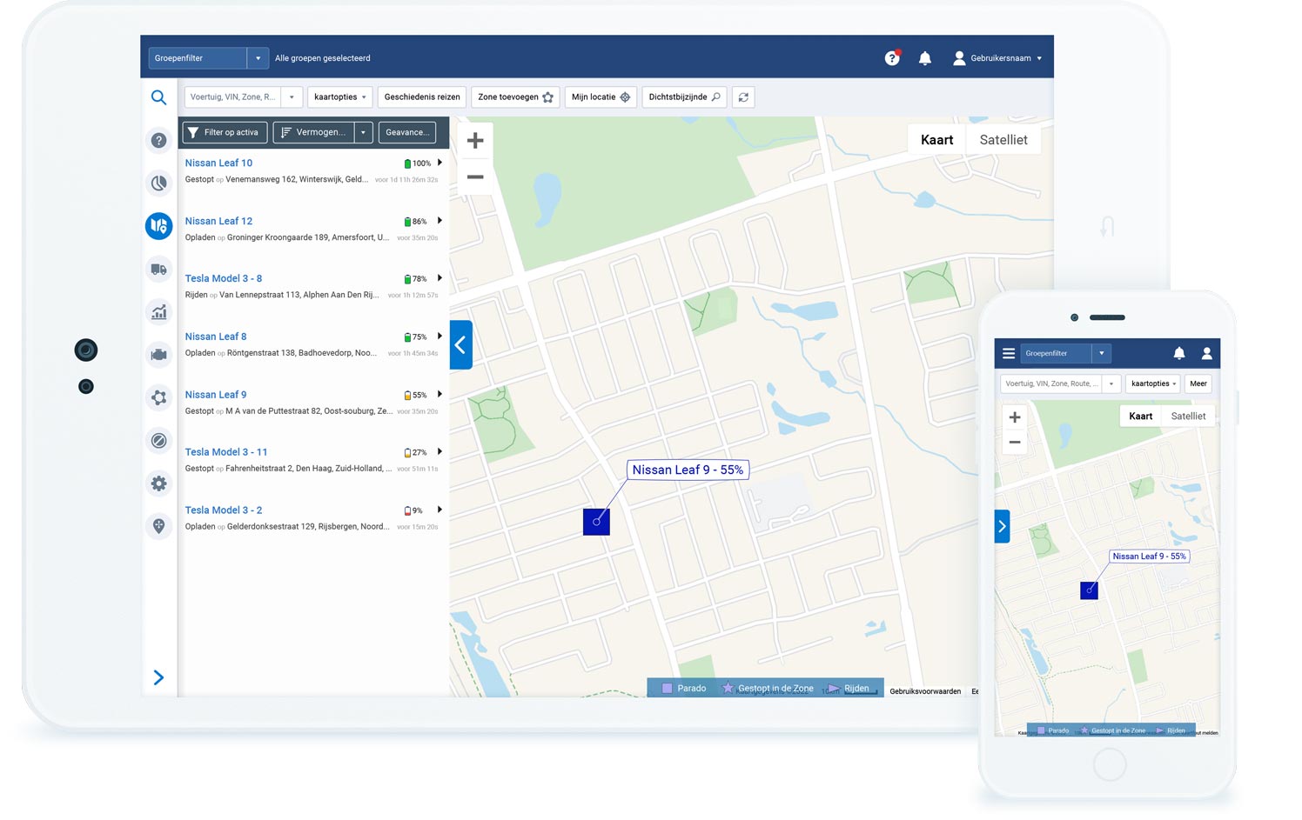Image resolution: width=1302 pixels, height=820 pixels.
Task: Open the engine sidebar icon
Action: point(158,355)
